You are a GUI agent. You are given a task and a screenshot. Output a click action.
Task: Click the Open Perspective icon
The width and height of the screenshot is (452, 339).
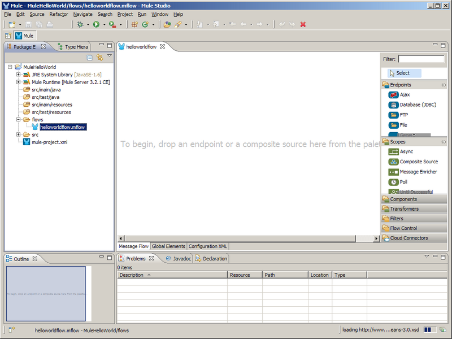(x=8, y=36)
